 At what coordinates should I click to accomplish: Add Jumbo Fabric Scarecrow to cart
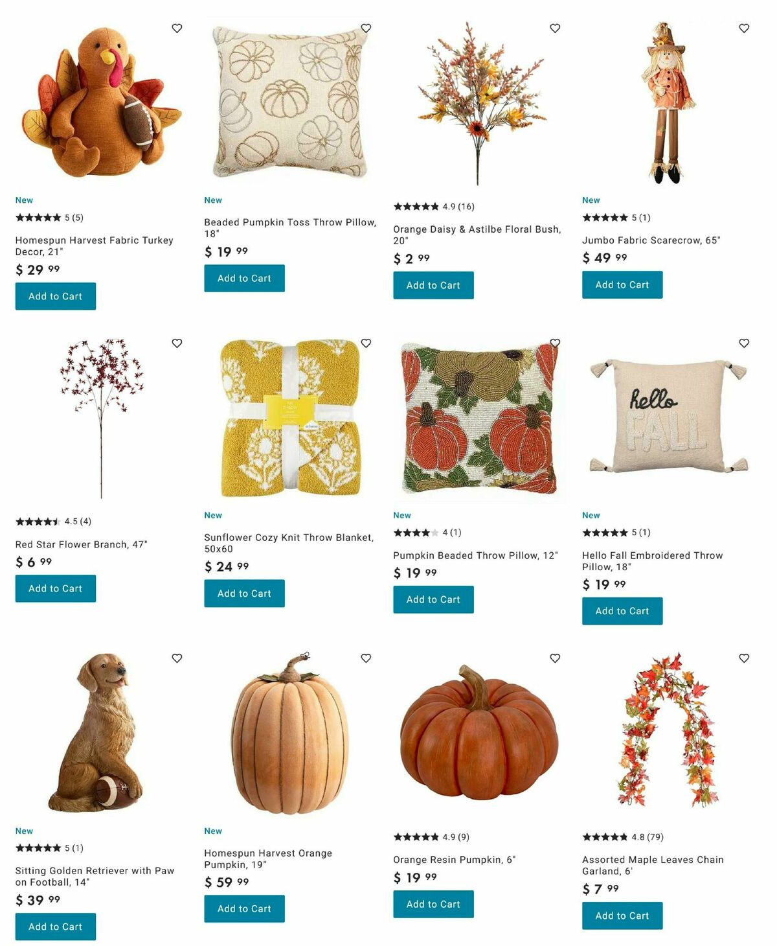622,285
